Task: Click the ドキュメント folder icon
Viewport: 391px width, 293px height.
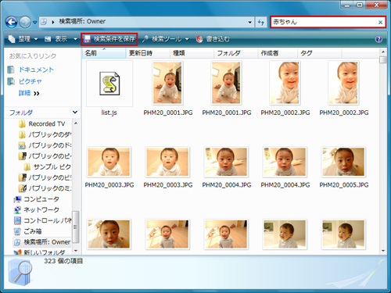Action: 11,70
